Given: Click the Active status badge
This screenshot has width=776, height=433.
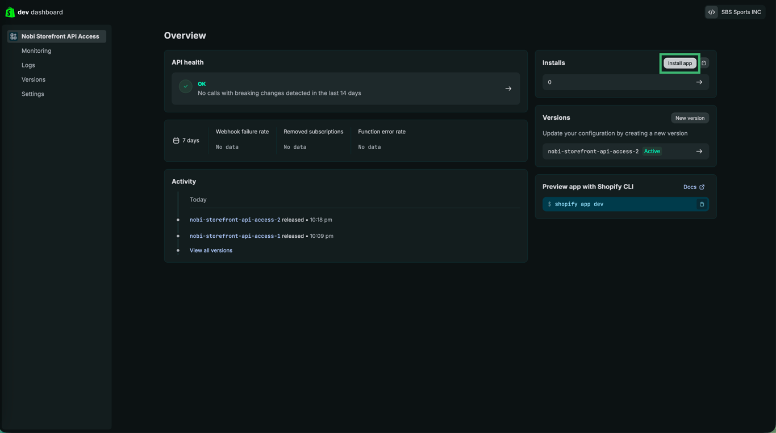Looking at the screenshot, I should coord(652,152).
